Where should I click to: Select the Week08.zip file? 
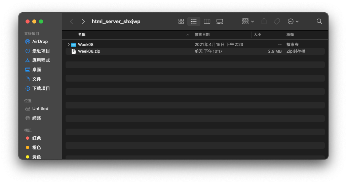[89, 51]
